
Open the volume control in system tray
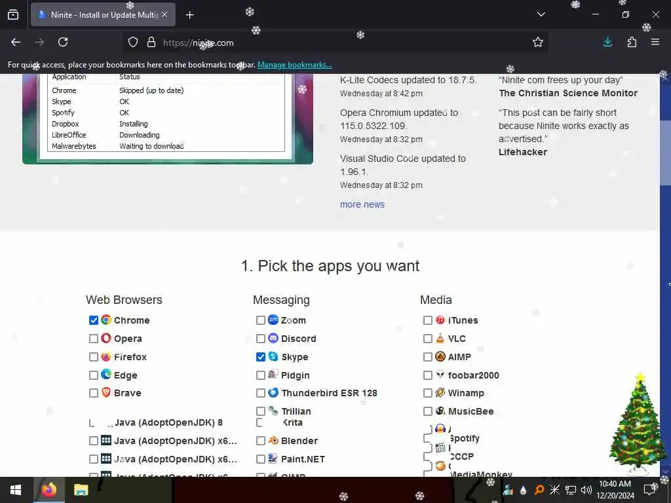coord(586,490)
